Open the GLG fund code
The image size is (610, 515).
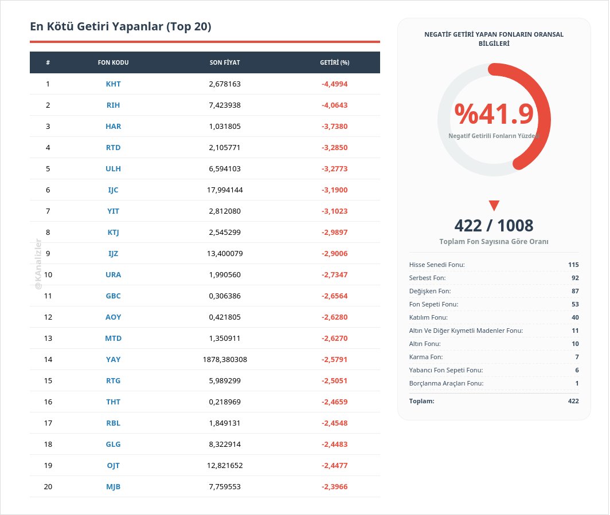point(113,445)
